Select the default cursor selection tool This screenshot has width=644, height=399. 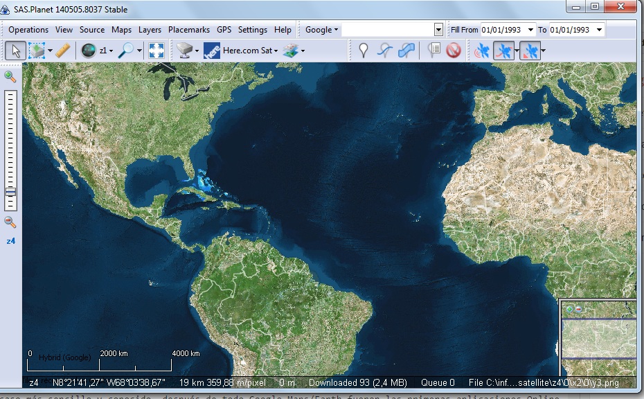pos(15,50)
